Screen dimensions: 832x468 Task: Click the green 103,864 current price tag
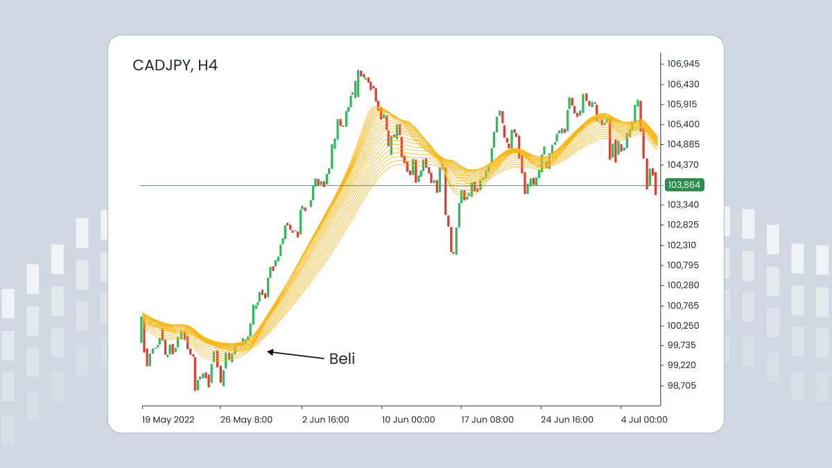click(684, 185)
